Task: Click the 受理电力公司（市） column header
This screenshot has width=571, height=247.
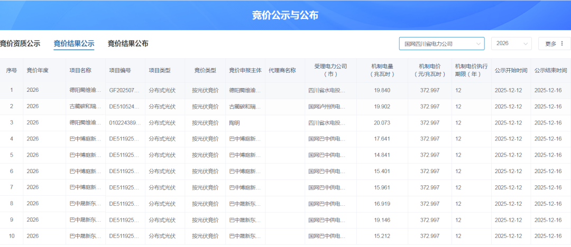Action: pyautogui.click(x=330, y=70)
